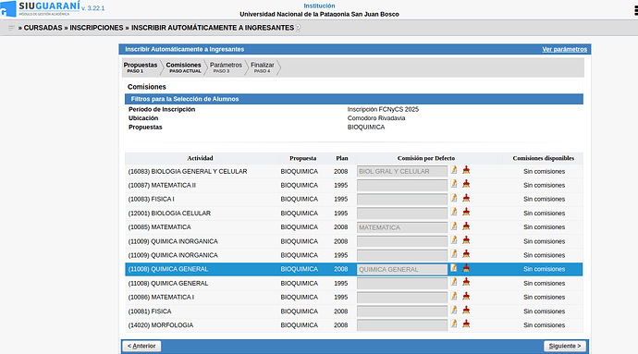Open help icon after breadcrumb title

[x=299, y=28]
